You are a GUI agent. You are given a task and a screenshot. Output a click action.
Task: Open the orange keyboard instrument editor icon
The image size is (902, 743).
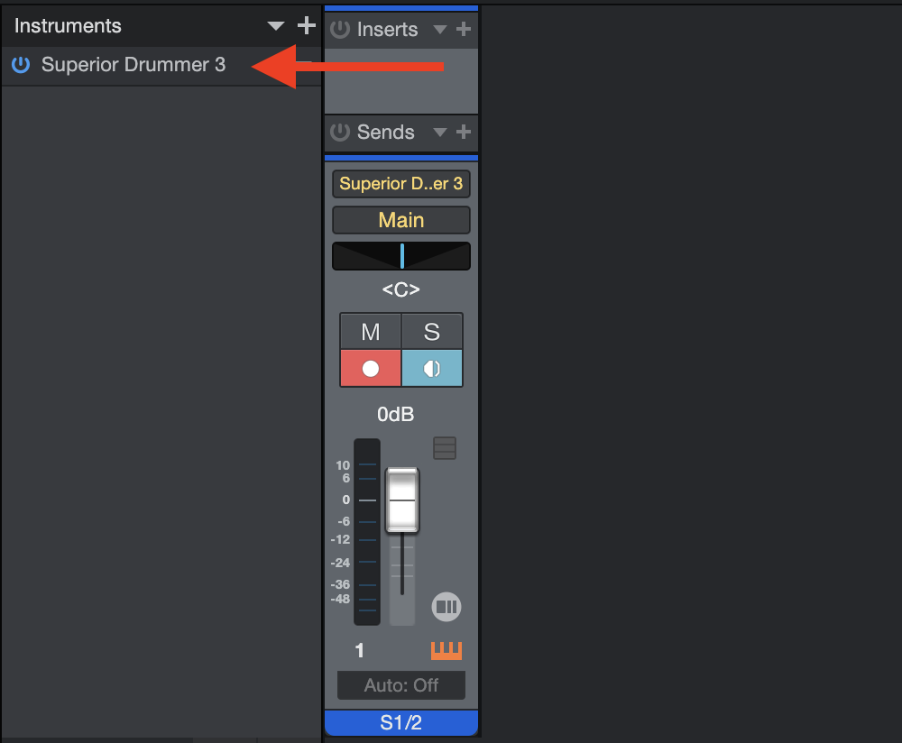click(446, 650)
